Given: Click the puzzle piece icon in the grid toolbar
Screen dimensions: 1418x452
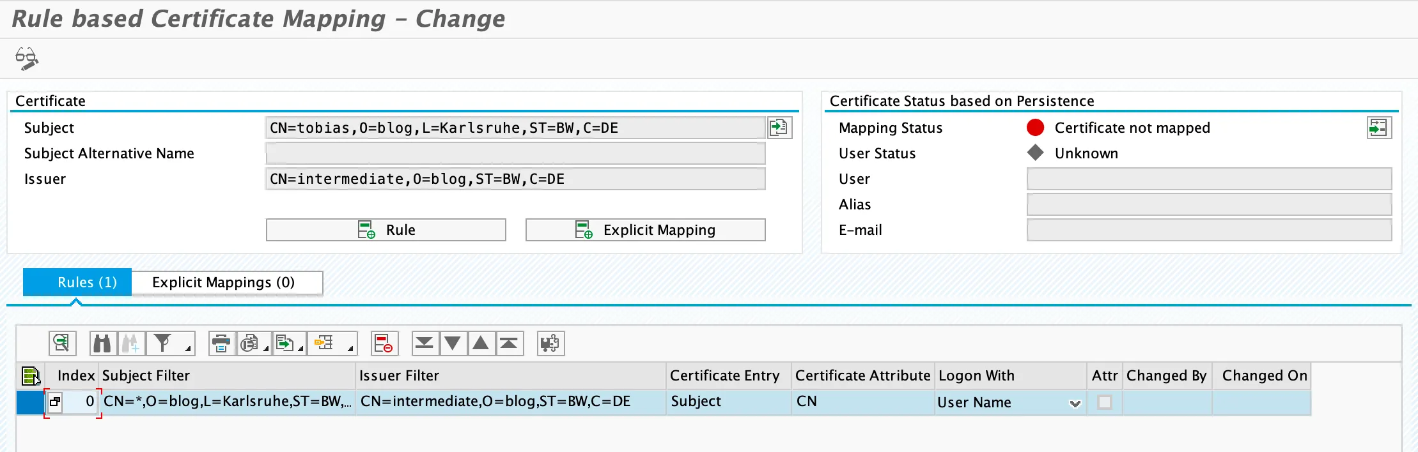Looking at the screenshot, I should coord(550,343).
